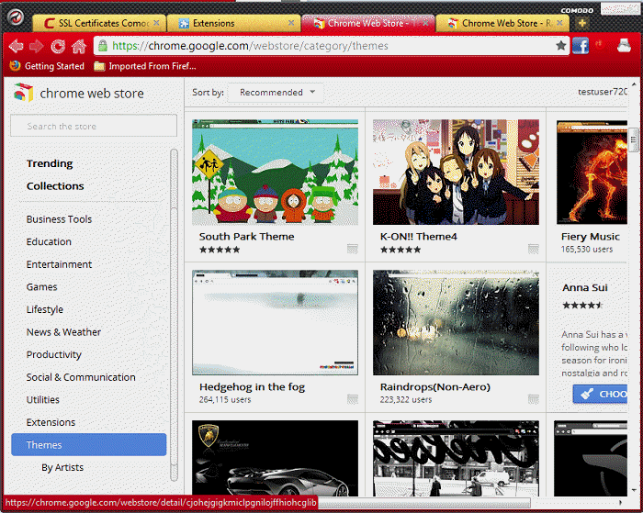
Task: Click the small icon beside South Park Theme
Action: click(352, 249)
